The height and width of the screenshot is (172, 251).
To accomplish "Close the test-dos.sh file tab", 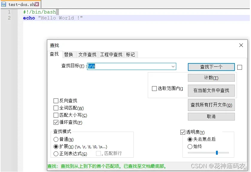I will point(37,4).
